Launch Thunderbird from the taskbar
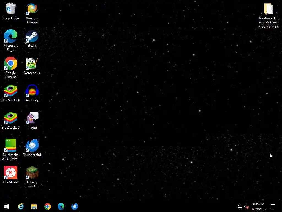The width and height of the screenshot is (282, 212). [x=74, y=206]
